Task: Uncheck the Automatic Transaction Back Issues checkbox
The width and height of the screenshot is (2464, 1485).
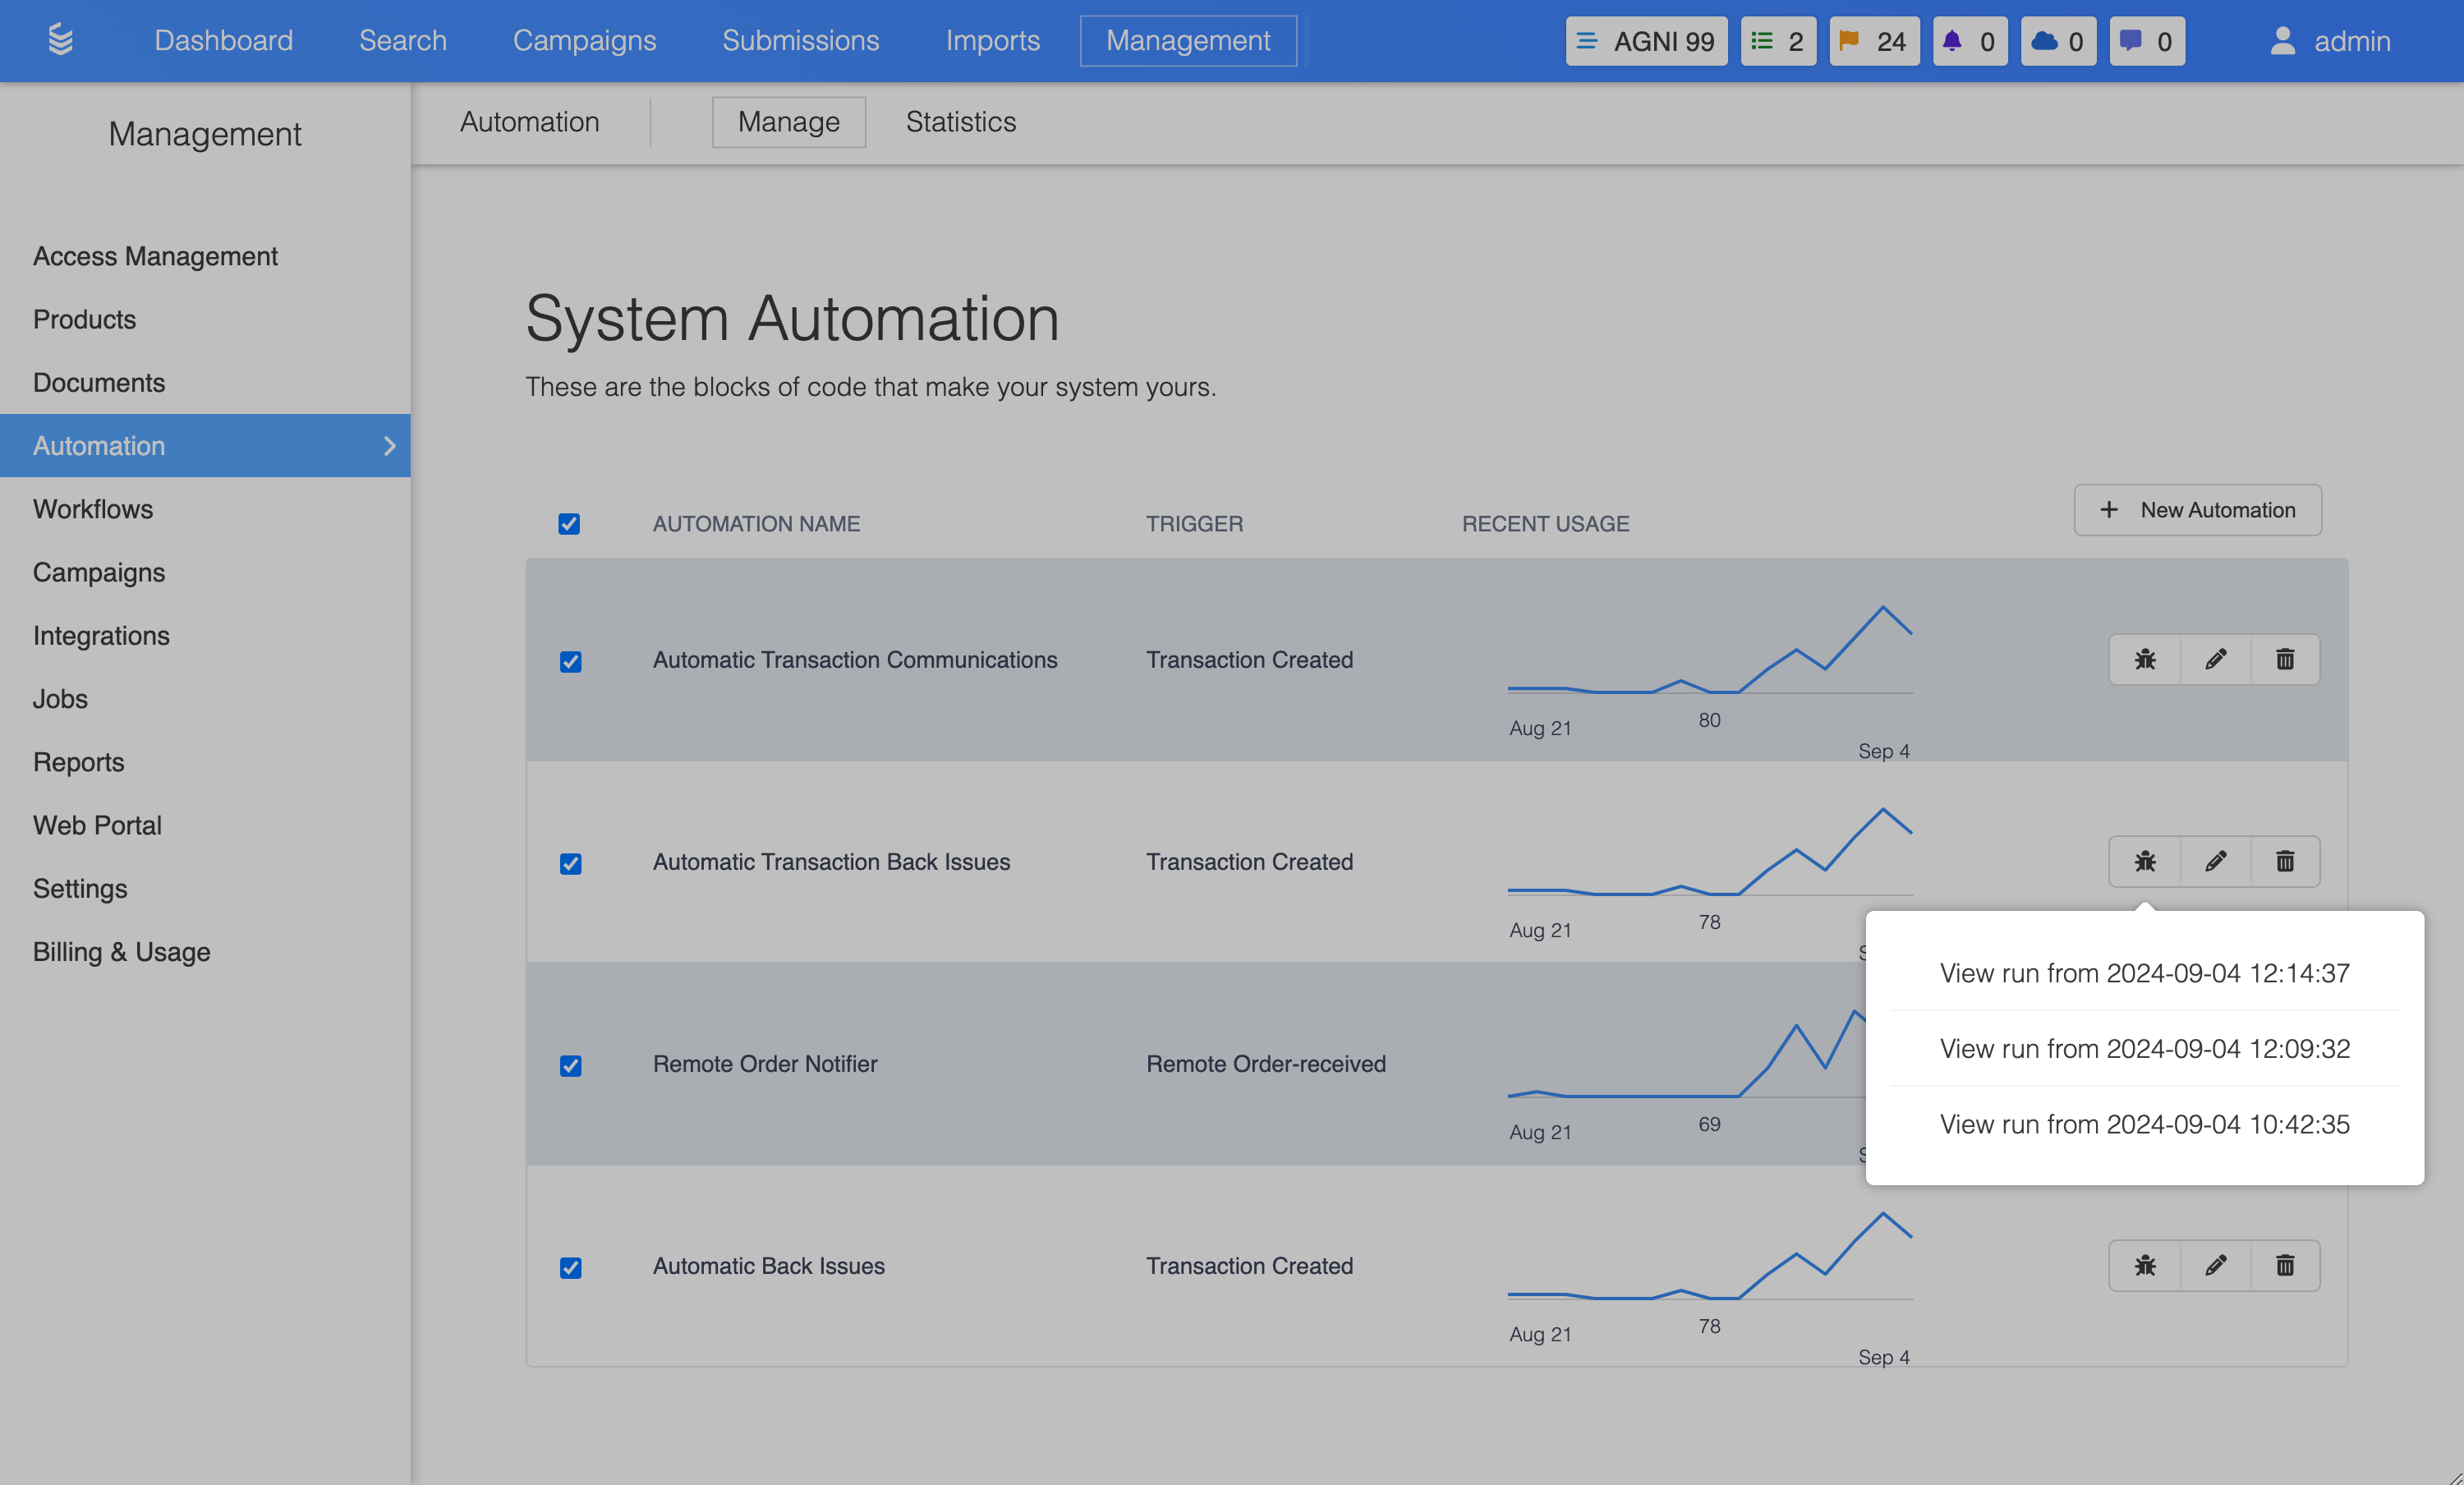Action: (570, 864)
